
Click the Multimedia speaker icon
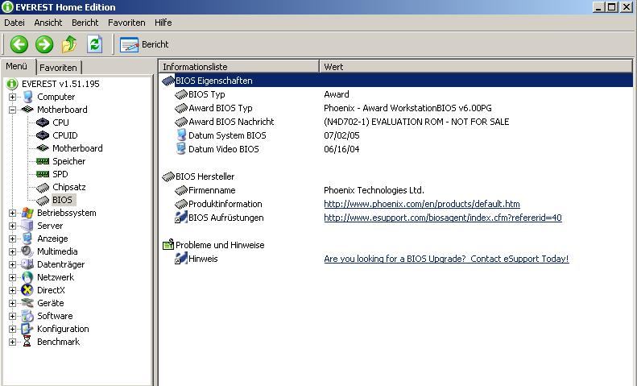27,251
